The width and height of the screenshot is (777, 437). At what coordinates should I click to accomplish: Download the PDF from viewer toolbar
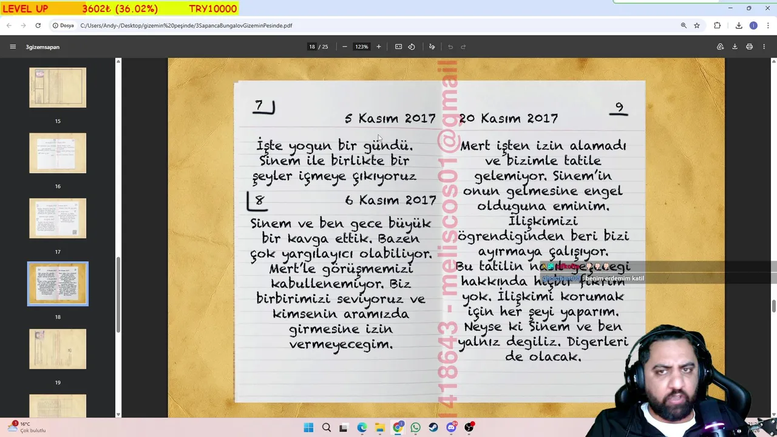(735, 47)
